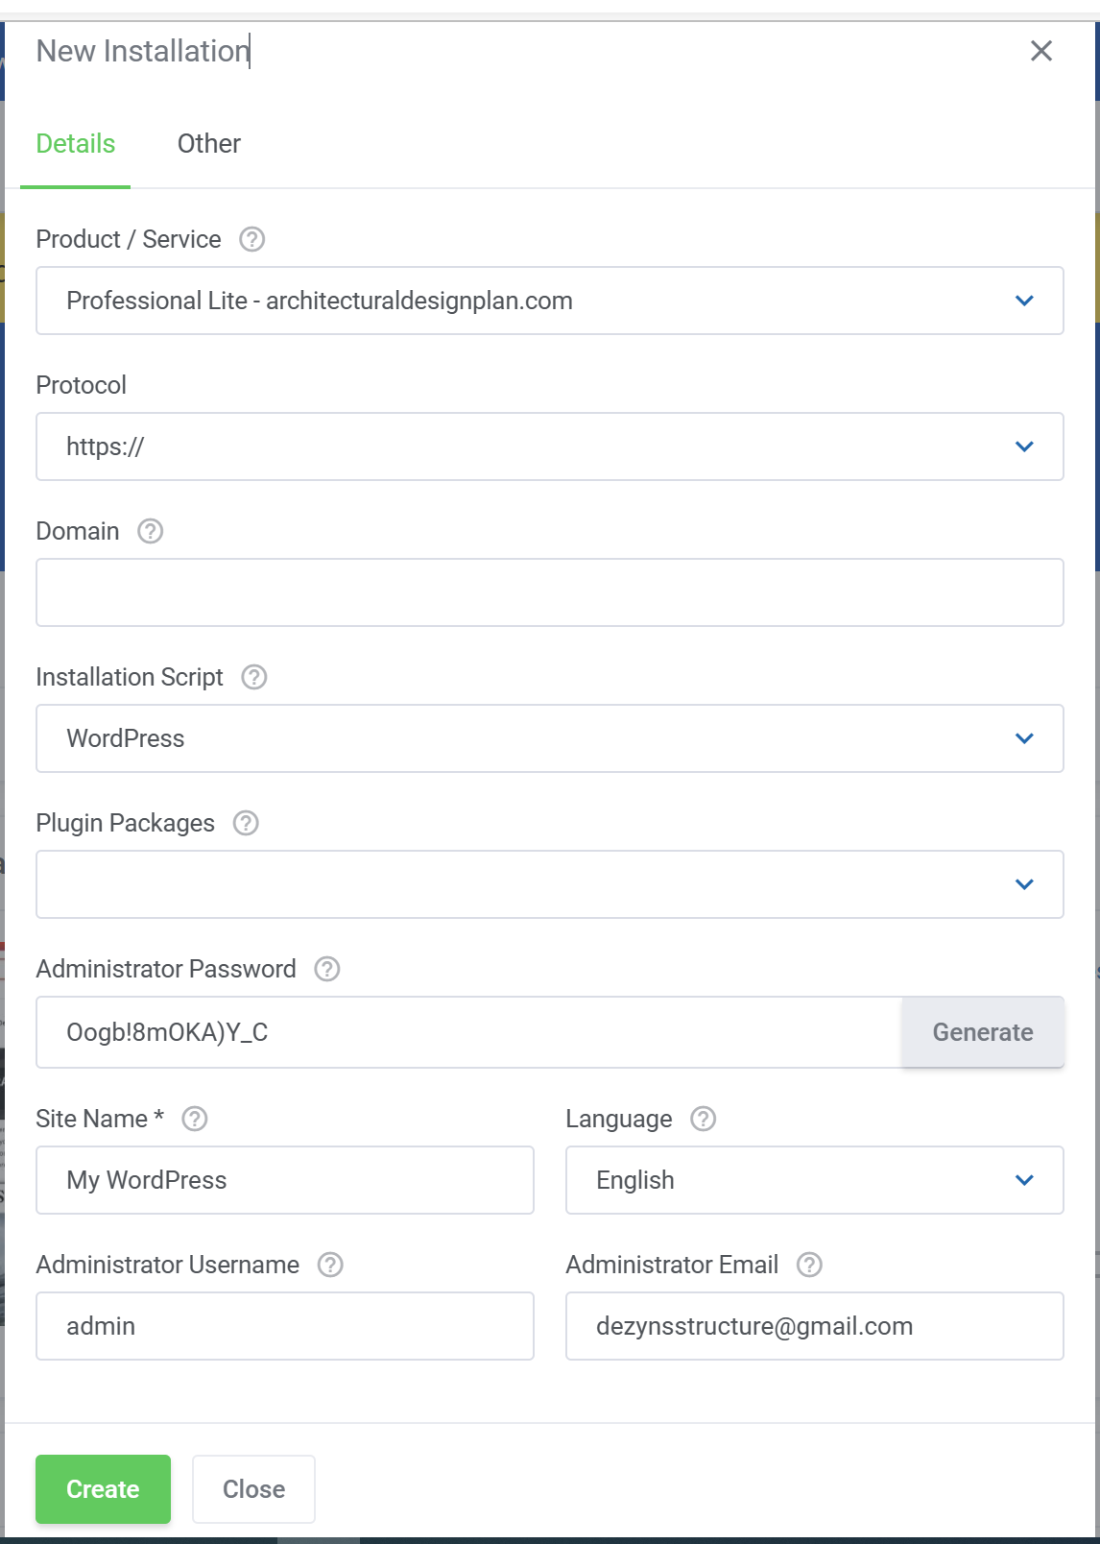
Task: Click the Domain label text
Action: 78,531
